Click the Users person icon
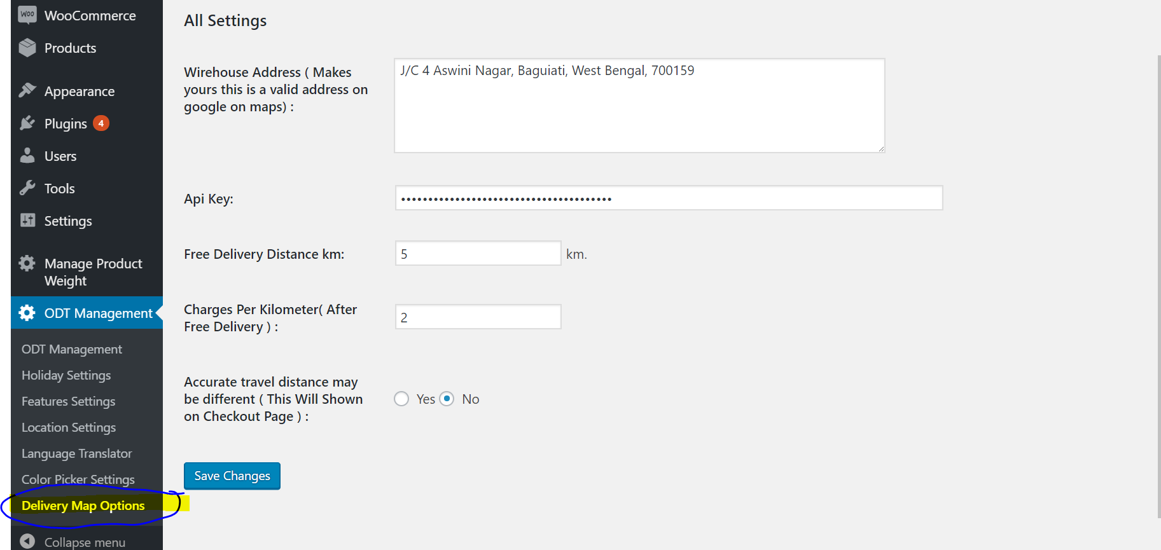Image resolution: width=1161 pixels, height=550 pixels. 27,155
